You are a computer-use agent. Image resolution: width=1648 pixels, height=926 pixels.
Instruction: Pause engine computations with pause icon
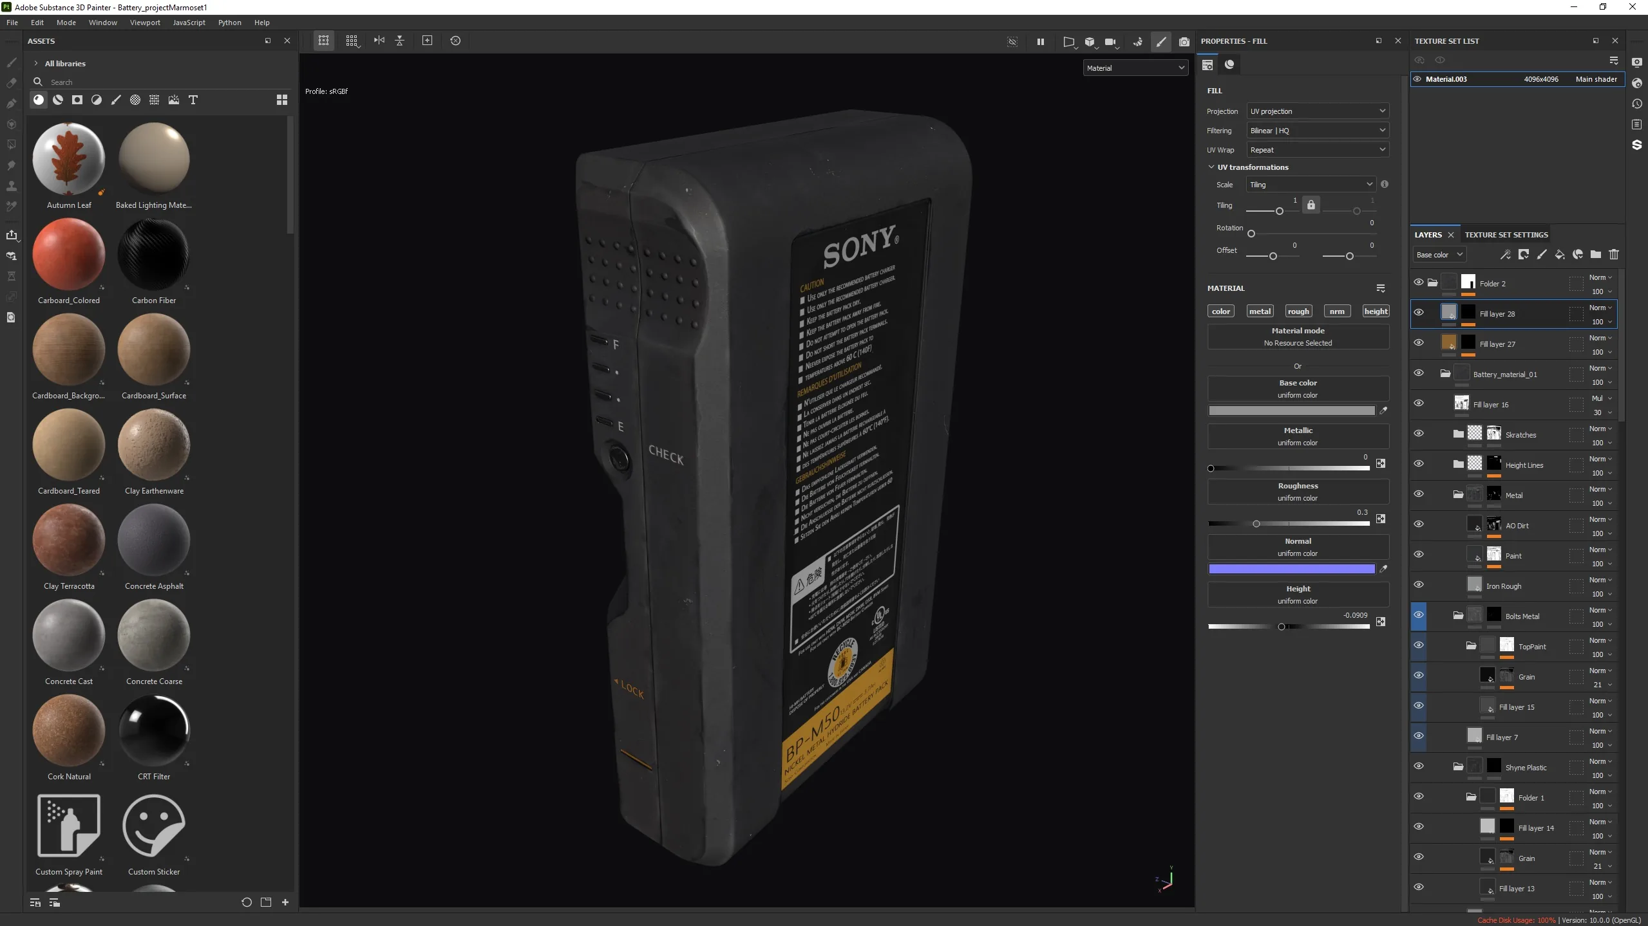coord(1041,41)
